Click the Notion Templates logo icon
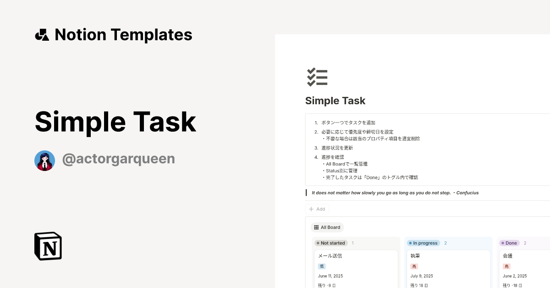550x288 pixels. click(42, 34)
